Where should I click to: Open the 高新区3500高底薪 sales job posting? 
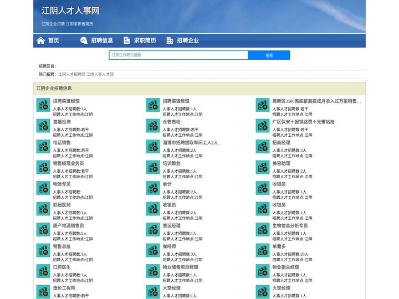[316, 101]
